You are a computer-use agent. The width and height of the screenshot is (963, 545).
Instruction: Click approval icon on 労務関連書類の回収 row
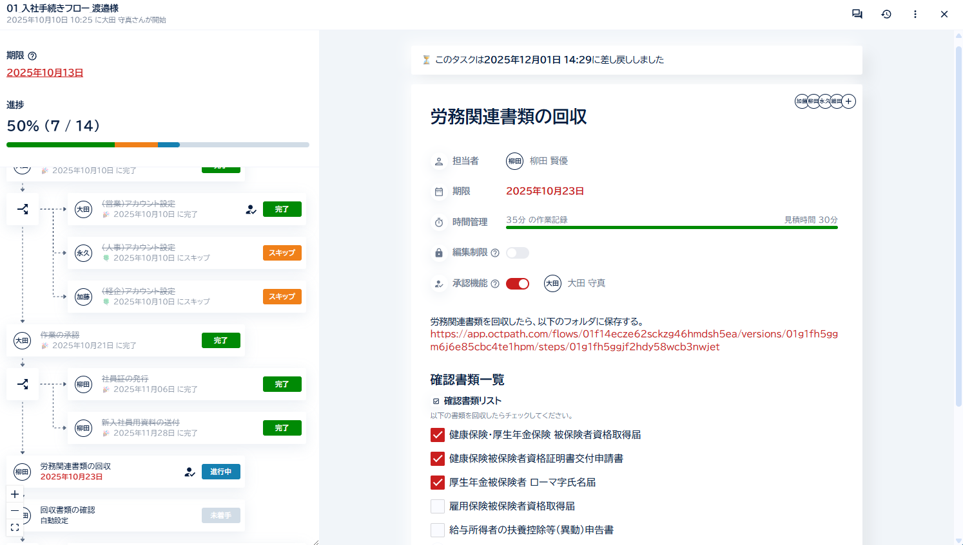click(190, 472)
